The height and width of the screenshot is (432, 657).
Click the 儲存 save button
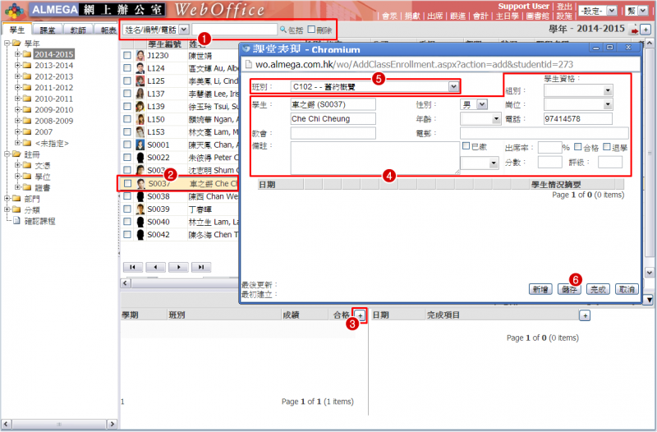click(x=569, y=289)
